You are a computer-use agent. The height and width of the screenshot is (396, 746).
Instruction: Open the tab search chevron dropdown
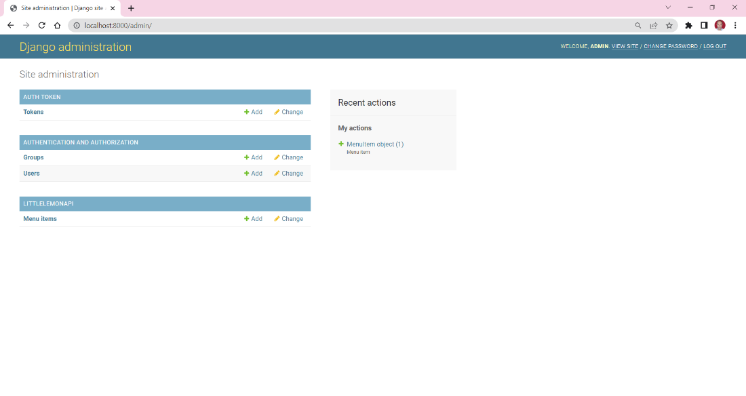click(668, 7)
